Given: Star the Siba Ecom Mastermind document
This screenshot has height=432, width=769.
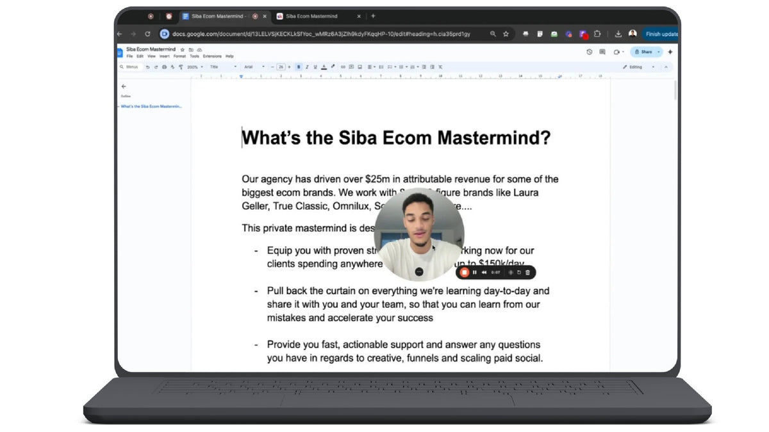Looking at the screenshot, I should pyautogui.click(x=183, y=49).
